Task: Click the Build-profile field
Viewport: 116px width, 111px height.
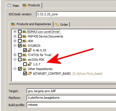Action: point(71,105)
